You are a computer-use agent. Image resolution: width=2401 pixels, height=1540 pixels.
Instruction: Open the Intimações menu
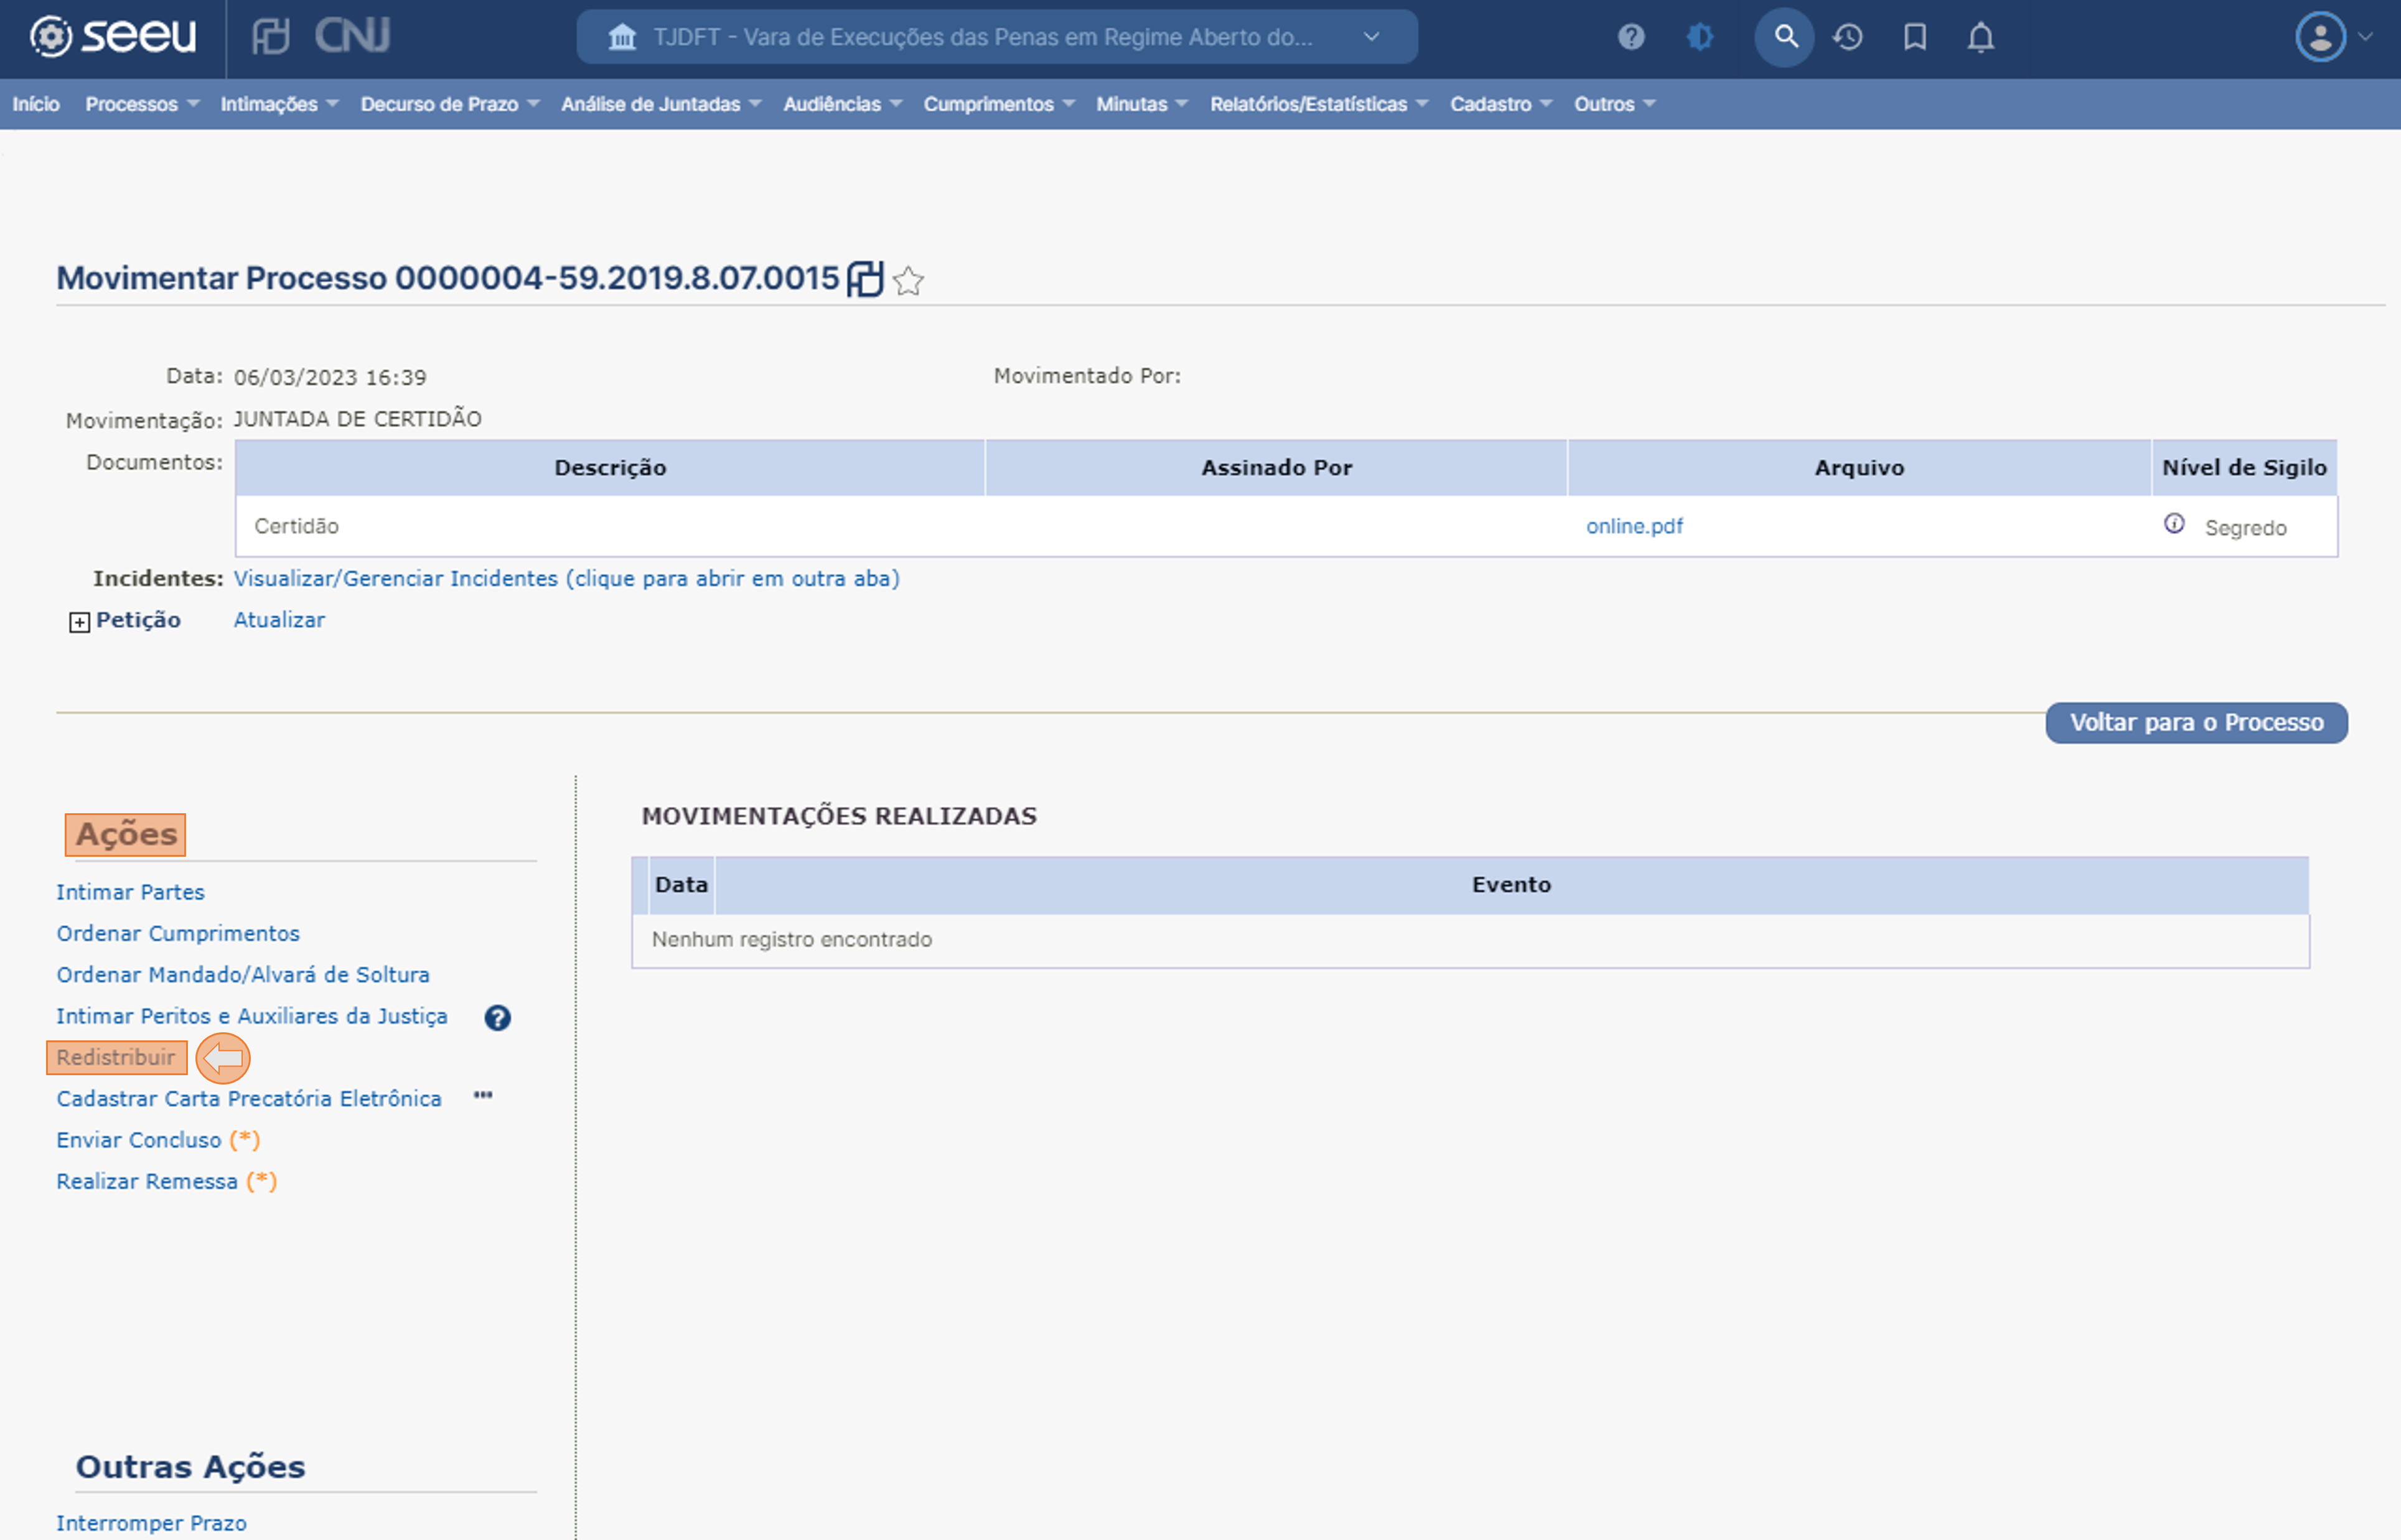(279, 104)
